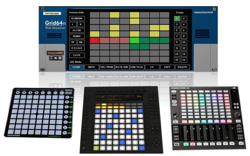Click the encoder knob on Maschine Jam
Screen dimensions: 250x156
(237, 114)
